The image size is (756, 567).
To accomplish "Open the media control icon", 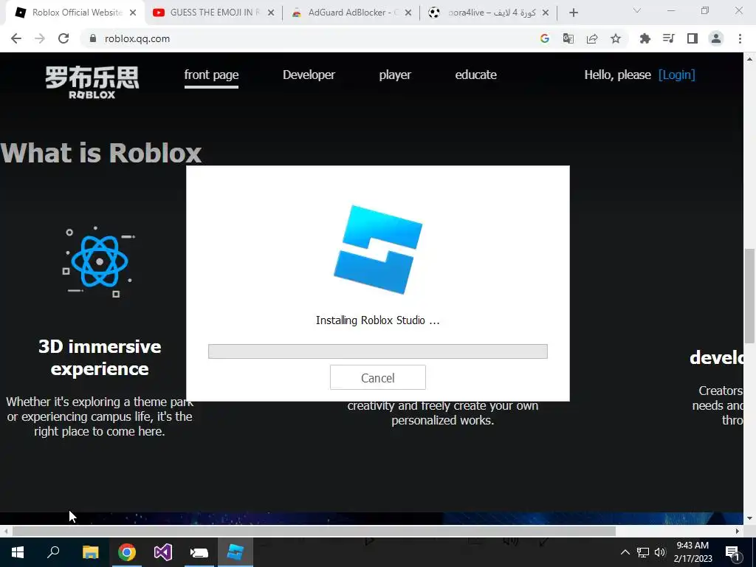I will (669, 38).
